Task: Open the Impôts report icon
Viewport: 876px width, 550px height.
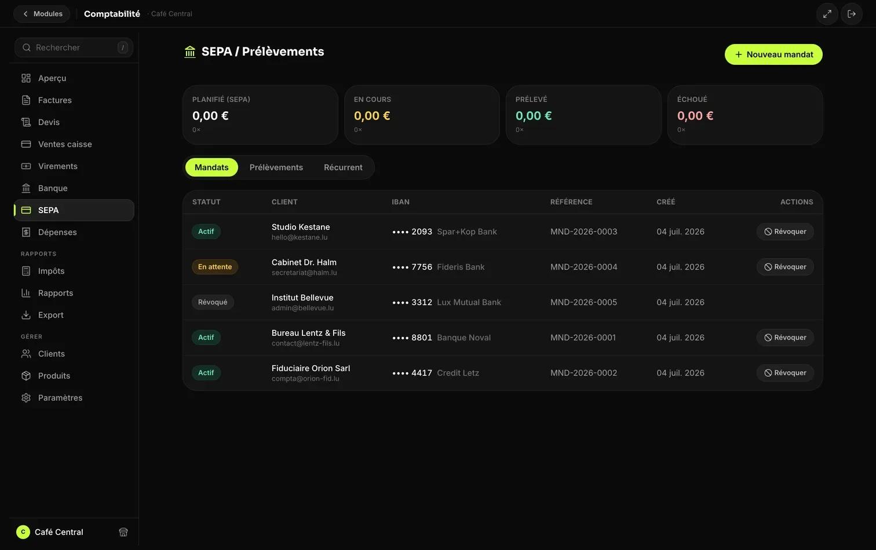Action: click(x=26, y=271)
